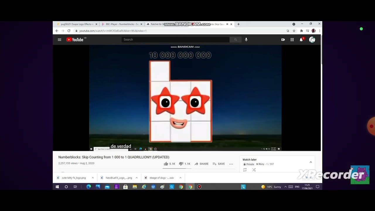Click inside the YouTube search field
375x211 pixels.
point(175,40)
